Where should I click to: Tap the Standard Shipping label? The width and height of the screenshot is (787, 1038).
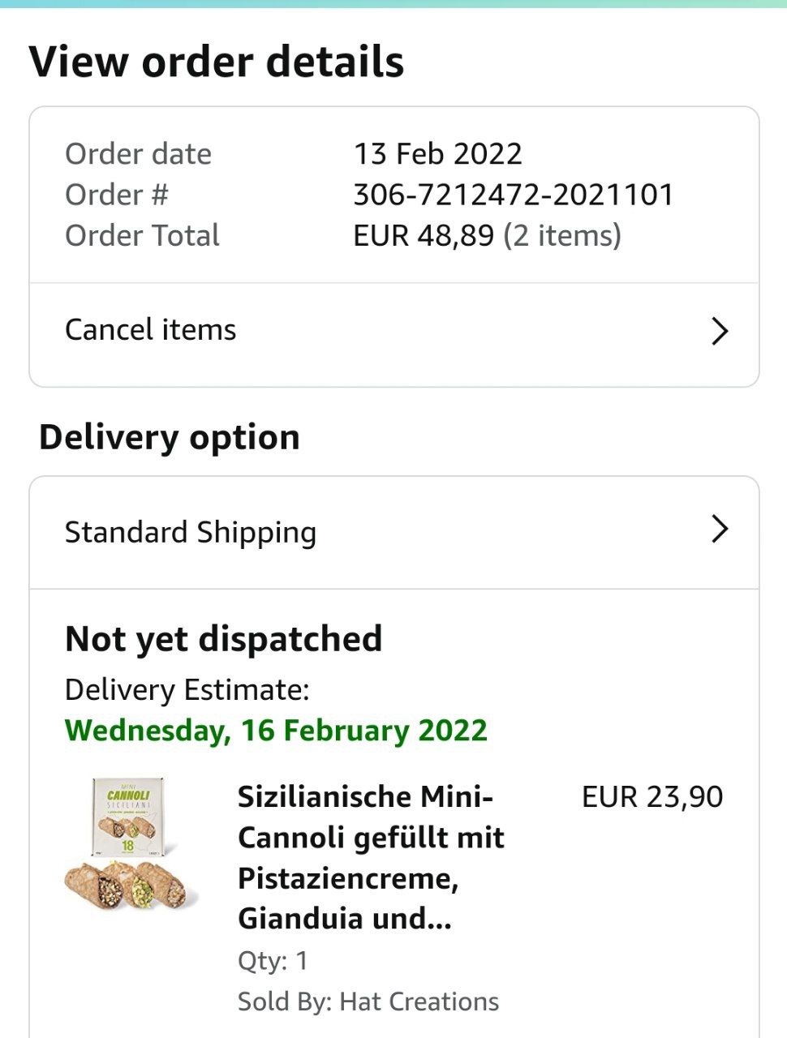pos(190,533)
